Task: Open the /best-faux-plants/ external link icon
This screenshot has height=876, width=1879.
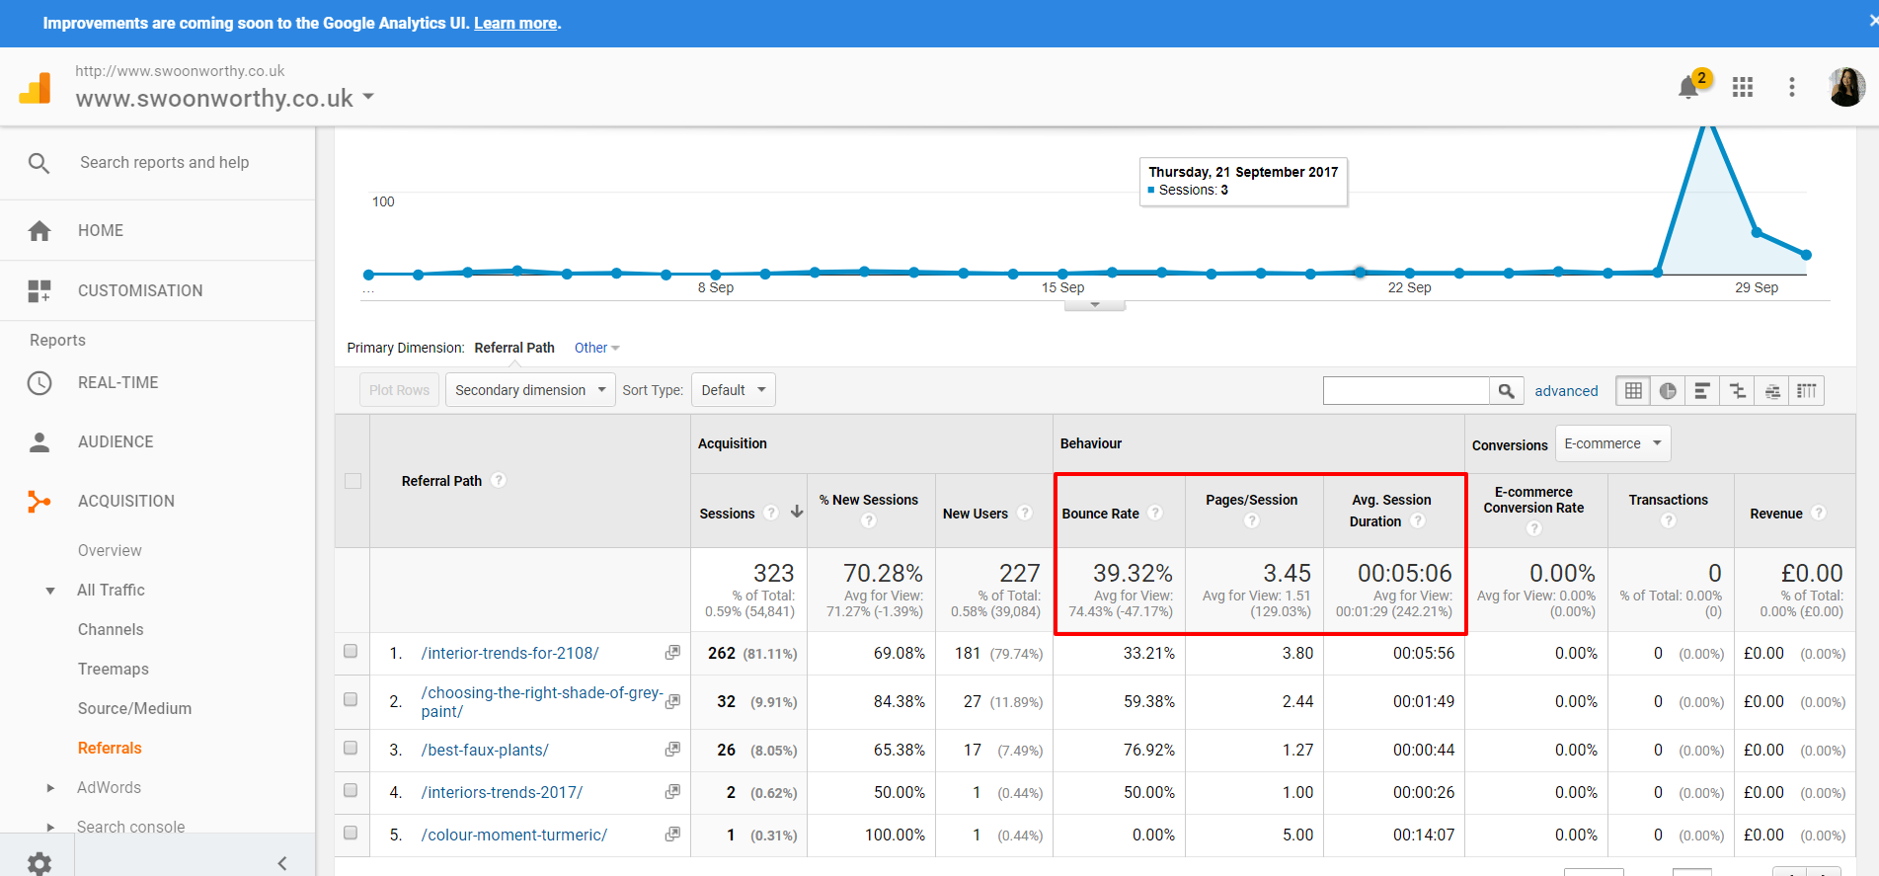Action: coord(672,750)
